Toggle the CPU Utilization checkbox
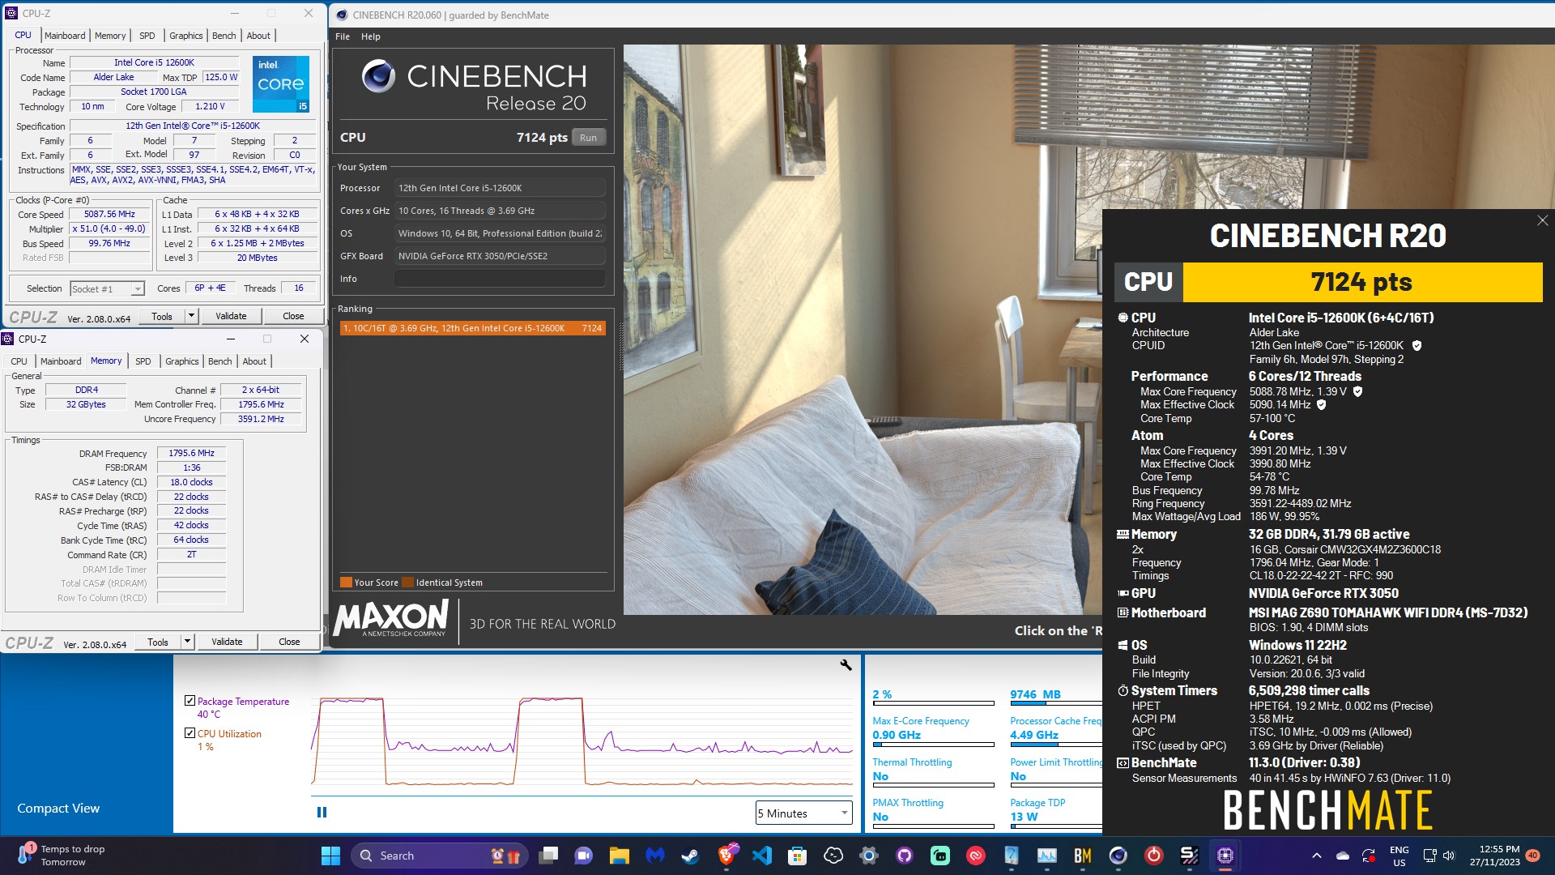This screenshot has width=1555, height=875. click(x=190, y=733)
